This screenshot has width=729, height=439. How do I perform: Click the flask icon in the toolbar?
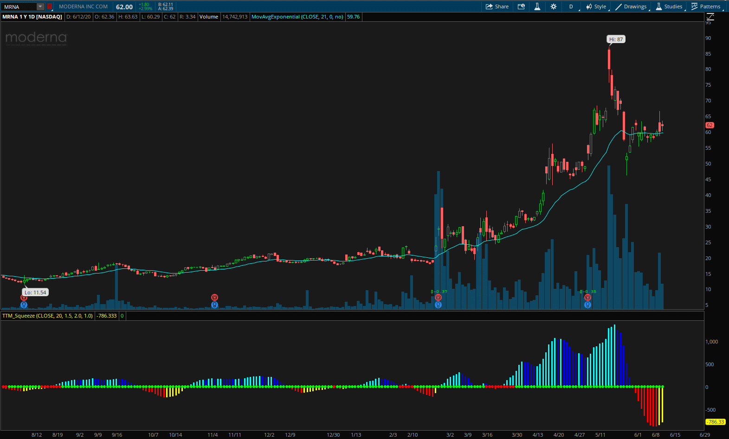(x=537, y=6)
